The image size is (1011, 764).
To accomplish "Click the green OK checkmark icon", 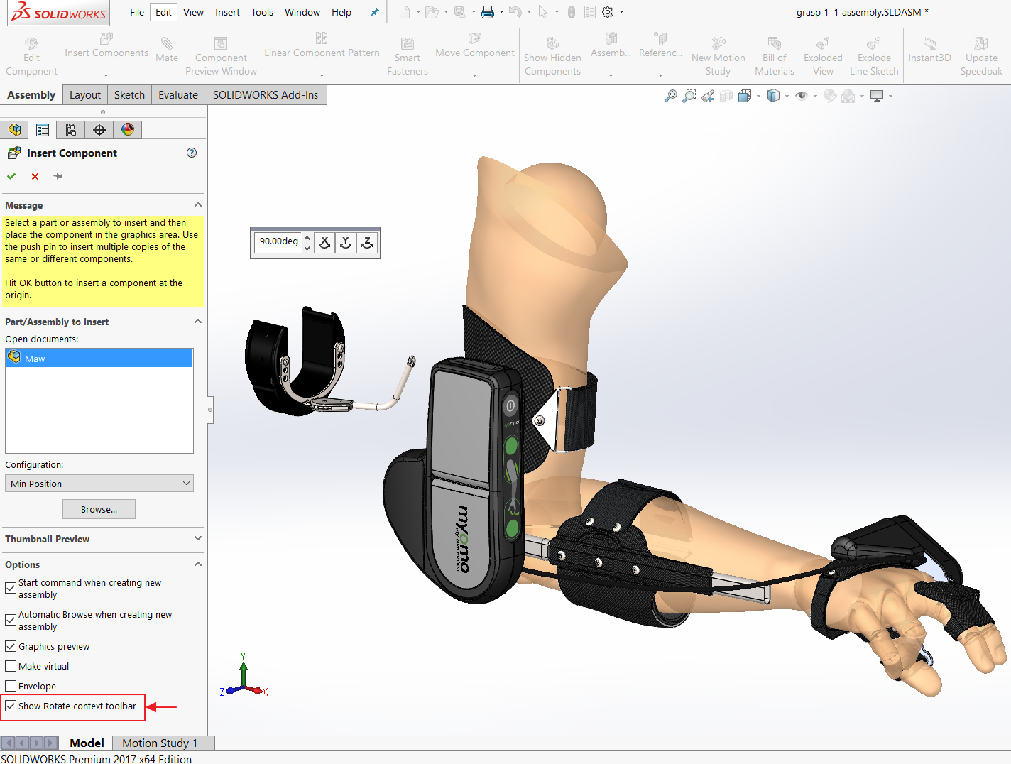I will 11,176.
